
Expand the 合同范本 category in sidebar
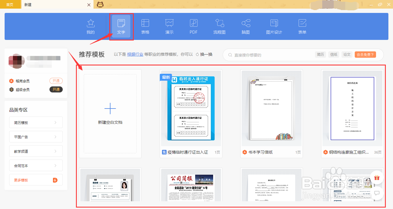pyautogui.click(x=36, y=165)
